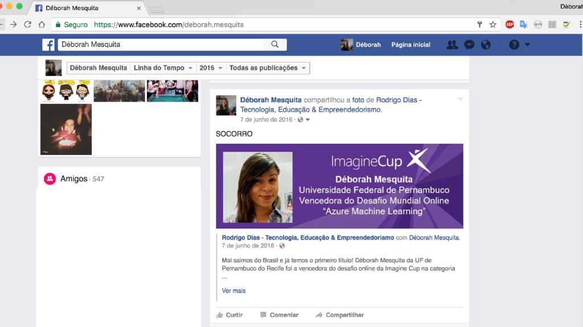Click the Déborah Mesquita timeline header button
This screenshot has width=583, height=327.
click(98, 68)
